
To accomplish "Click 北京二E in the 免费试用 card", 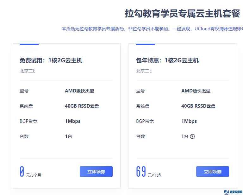I will pos(28,71).
